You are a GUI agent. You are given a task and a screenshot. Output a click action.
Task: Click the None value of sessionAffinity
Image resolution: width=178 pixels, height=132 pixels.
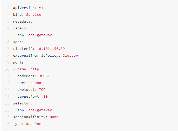pyautogui.click(x=54, y=117)
